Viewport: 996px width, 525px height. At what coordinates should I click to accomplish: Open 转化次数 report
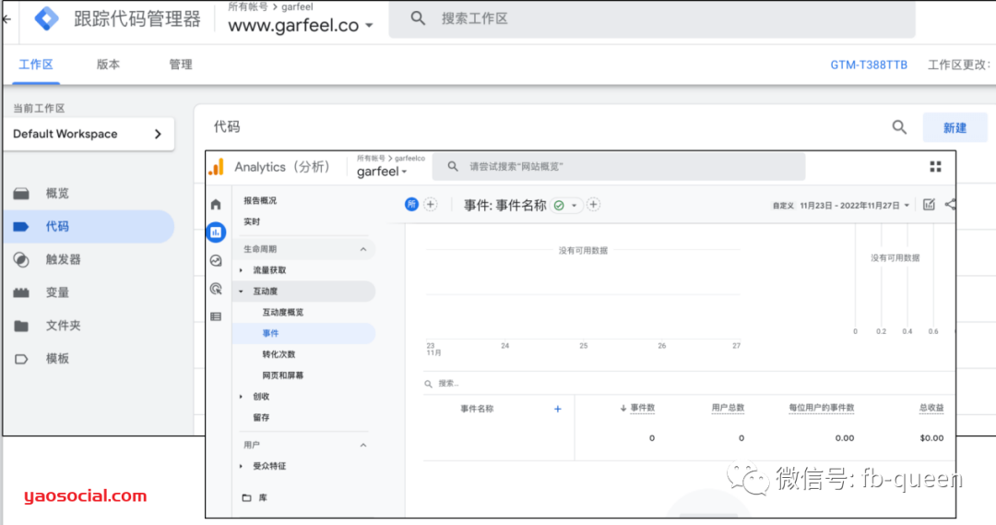pos(279,354)
